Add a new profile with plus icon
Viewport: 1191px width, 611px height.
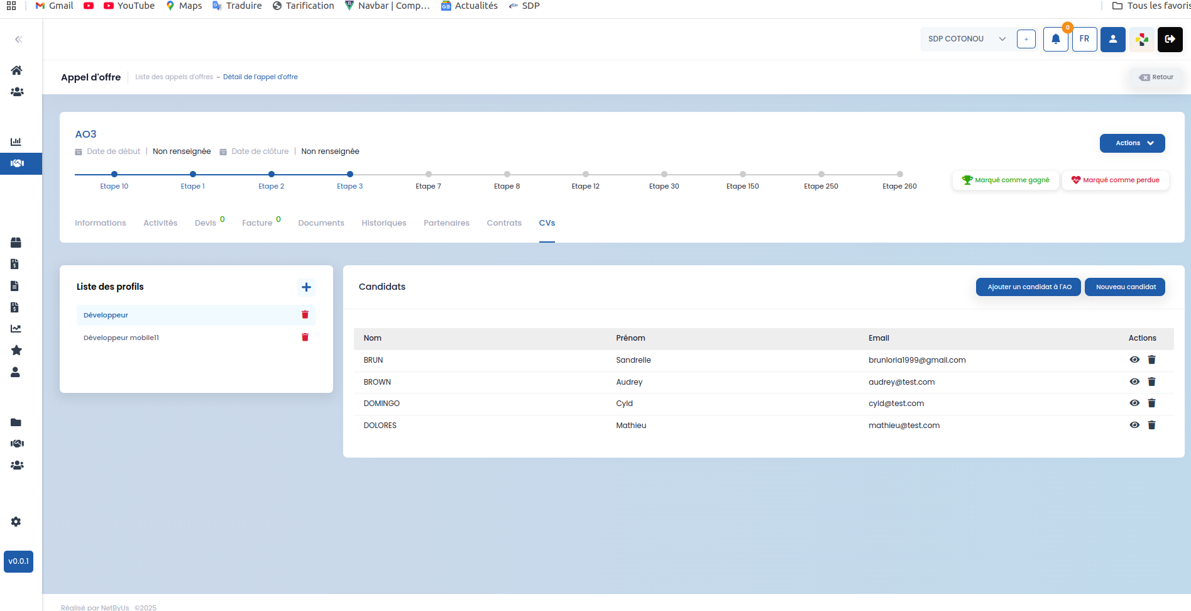306,287
